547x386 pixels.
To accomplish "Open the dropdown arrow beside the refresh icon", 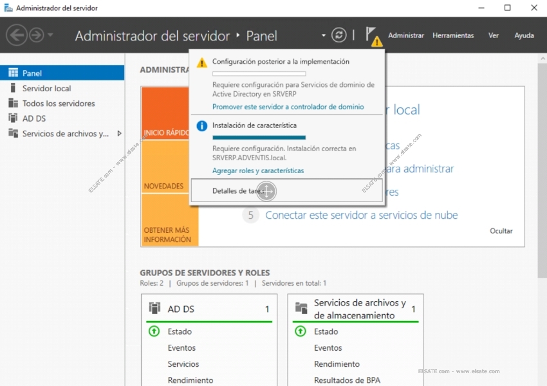I will click(324, 35).
